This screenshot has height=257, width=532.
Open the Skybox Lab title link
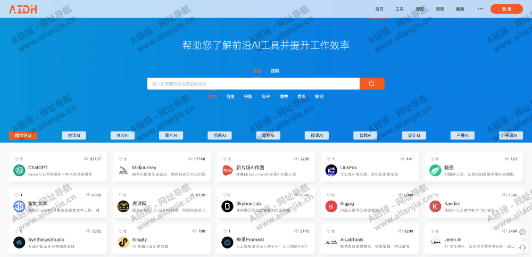(248, 203)
